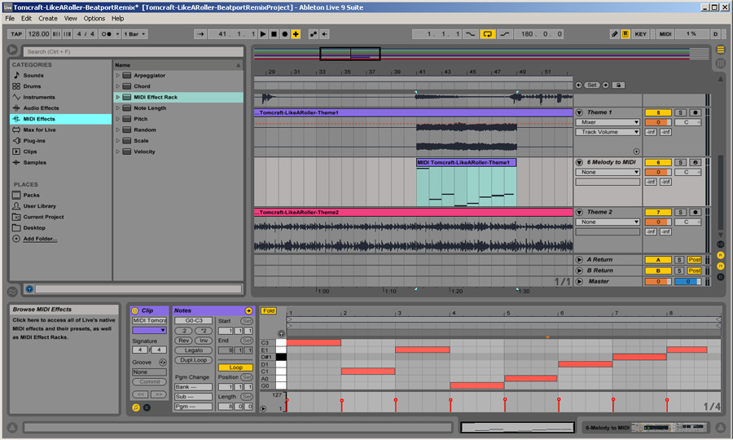Select the Plug-ins category

click(34, 140)
